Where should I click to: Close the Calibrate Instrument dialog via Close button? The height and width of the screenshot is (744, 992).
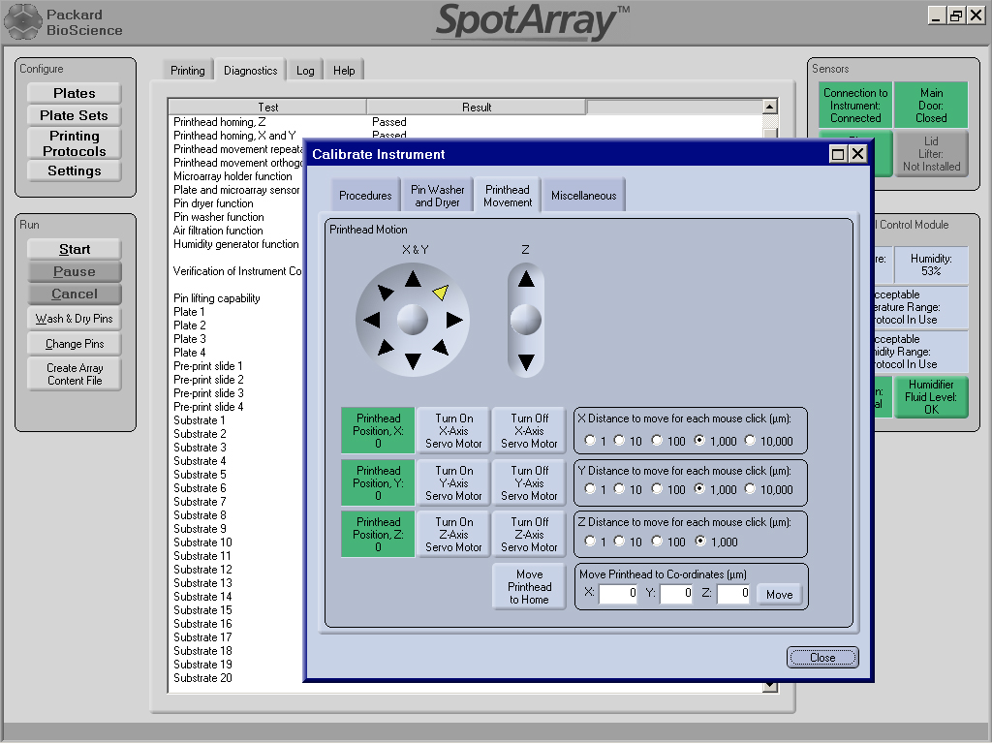pyautogui.click(x=822, y=658)
